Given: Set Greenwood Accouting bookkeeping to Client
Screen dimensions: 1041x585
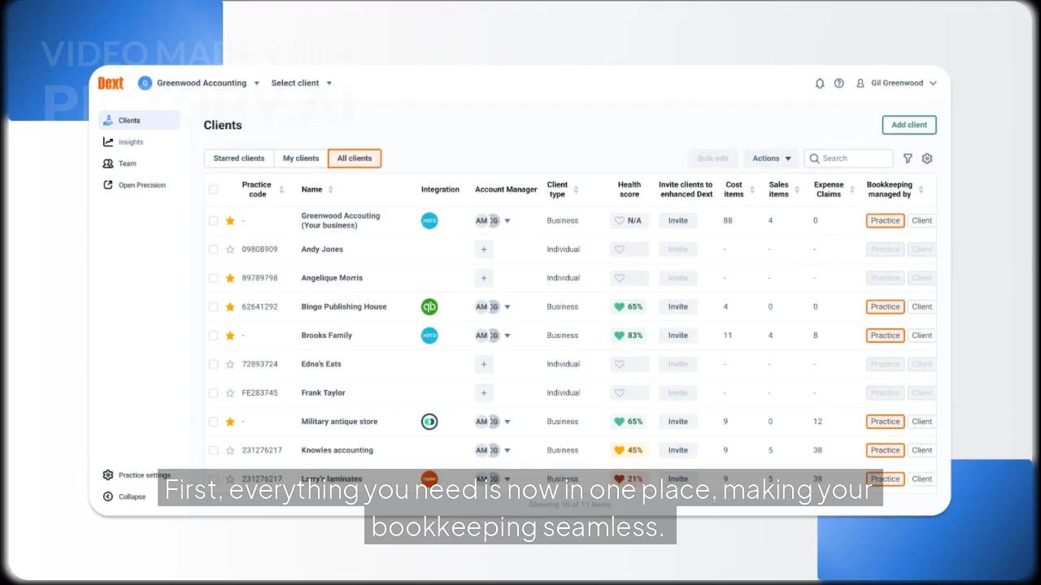Looking at the screenshot, I should tap(921, 220).
